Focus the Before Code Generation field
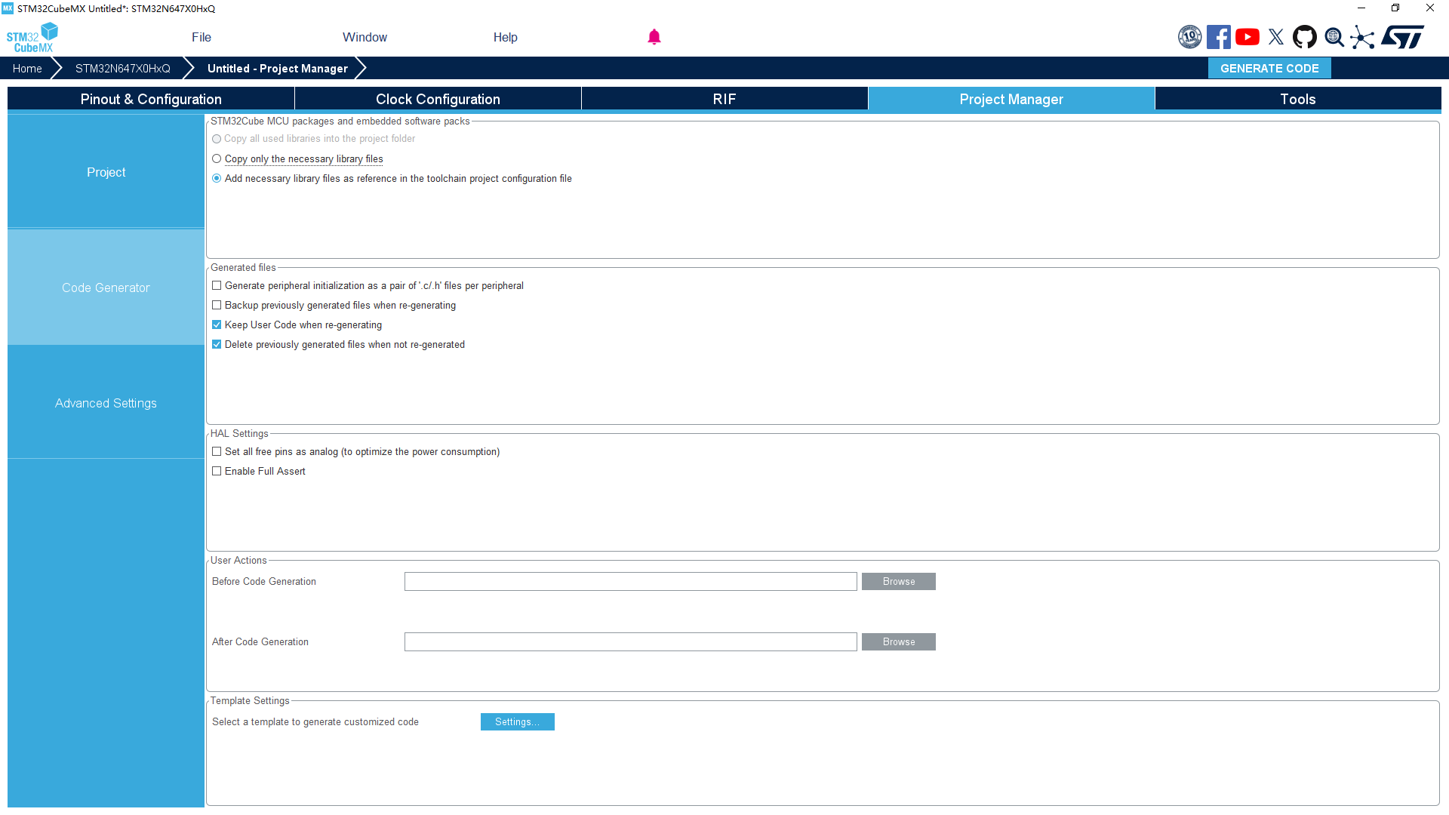This screenshot has width=1449, height=815. (630, 581)
